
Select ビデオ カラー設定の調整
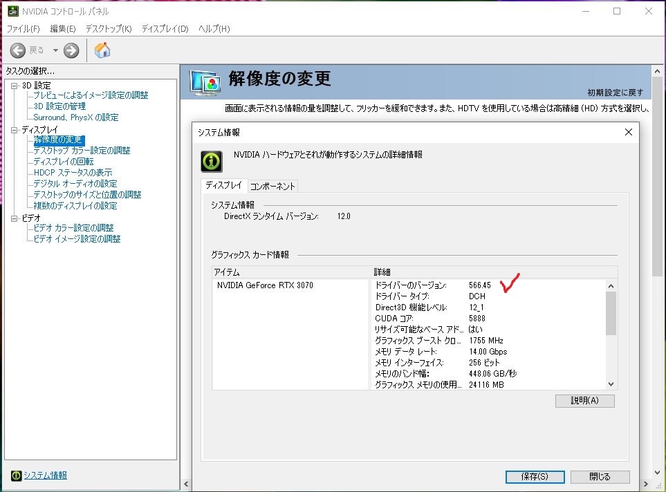[73, 227]
